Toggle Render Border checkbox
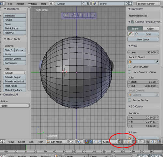This screenshot has height=157, width=163. point(129,100)
